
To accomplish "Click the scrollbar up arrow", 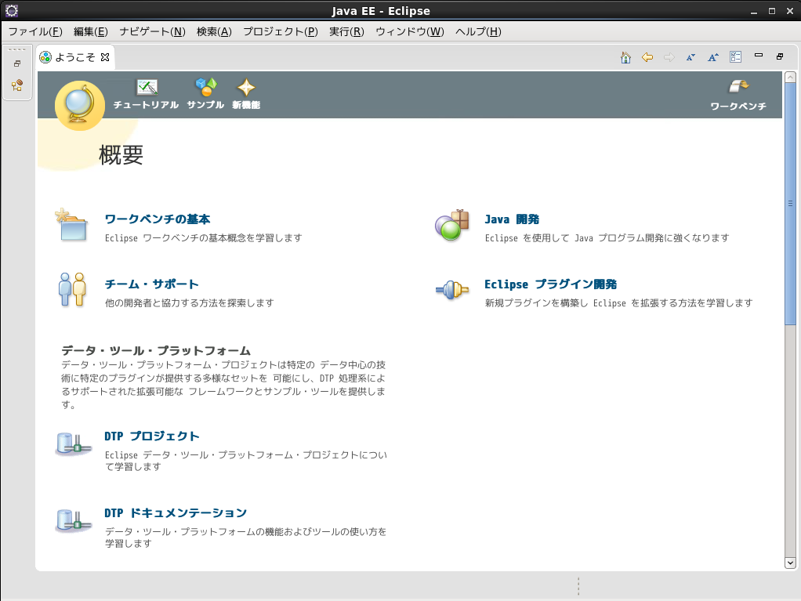I will tap(790, 77).
